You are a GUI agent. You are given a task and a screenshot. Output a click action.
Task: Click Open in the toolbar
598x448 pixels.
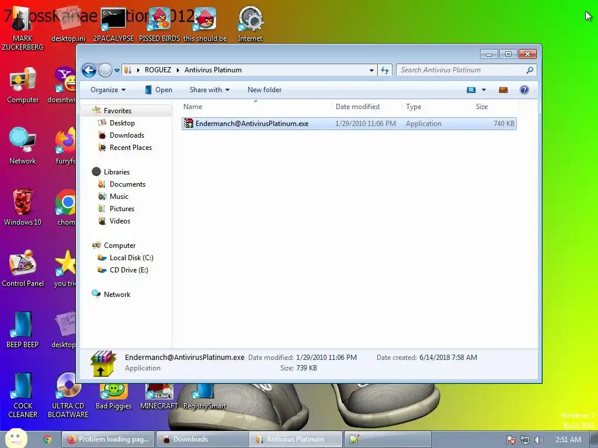[159, 90]
